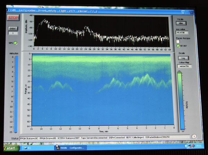Open the Colour Map winter256 dropdown

184,66
